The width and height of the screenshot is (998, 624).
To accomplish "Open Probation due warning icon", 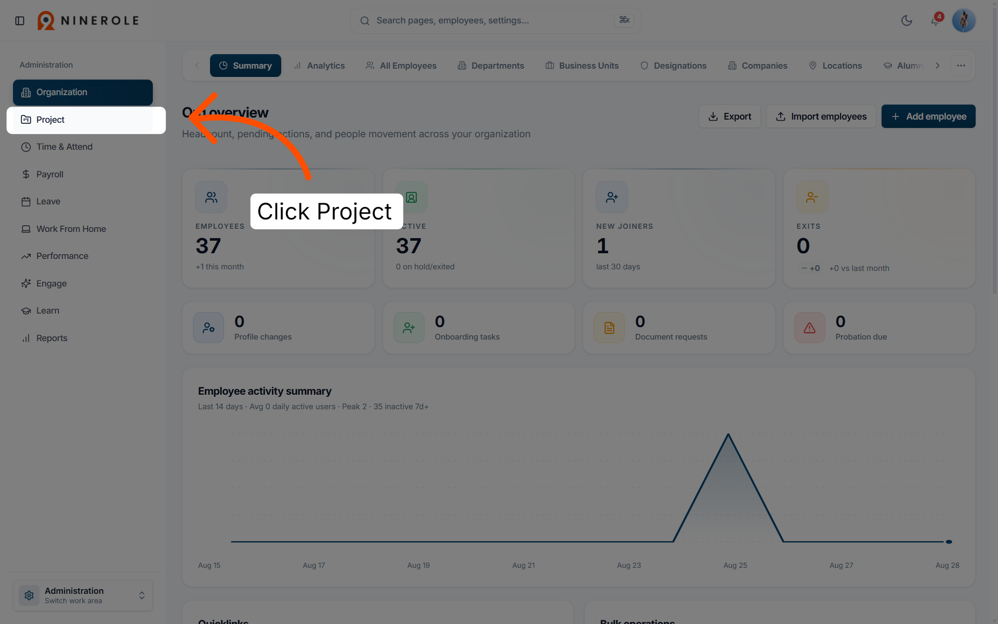I will tap(810, 328).
